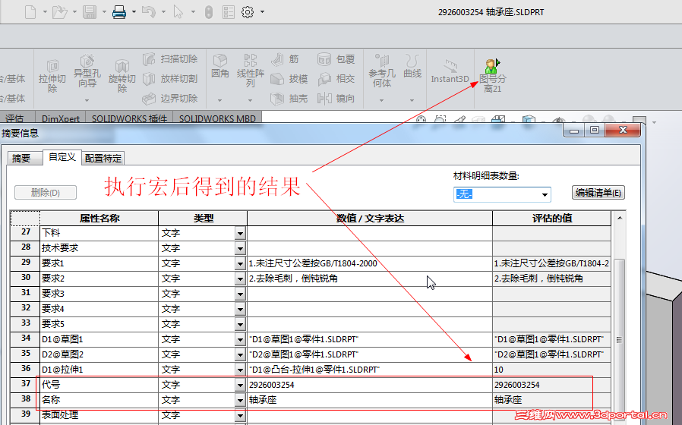Select row header 29
The height and width of the screenshot is (425, 682).
[26, 263]
